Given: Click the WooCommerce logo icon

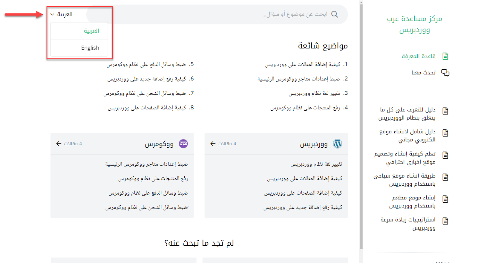Looking at the screenshot, I should (183, 144).
